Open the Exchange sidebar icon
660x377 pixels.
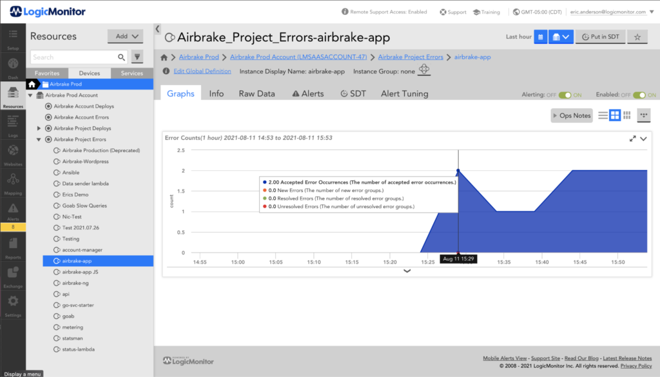(13, 276)
